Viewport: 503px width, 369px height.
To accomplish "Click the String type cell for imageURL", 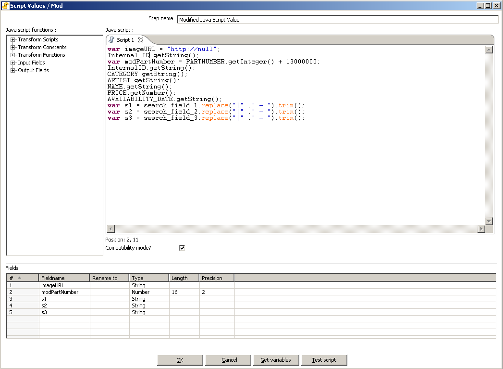I will (x=149, y=285).
